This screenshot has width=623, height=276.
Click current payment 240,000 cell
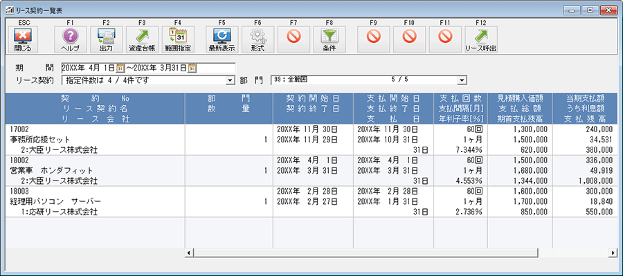(x=599, y=129)
